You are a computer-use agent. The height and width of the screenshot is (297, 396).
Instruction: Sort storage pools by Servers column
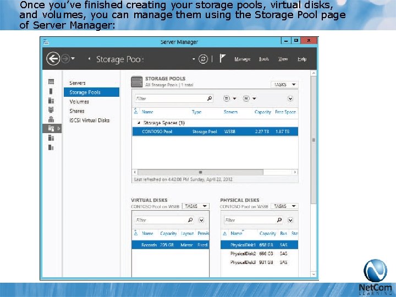(x=230, y=112)
